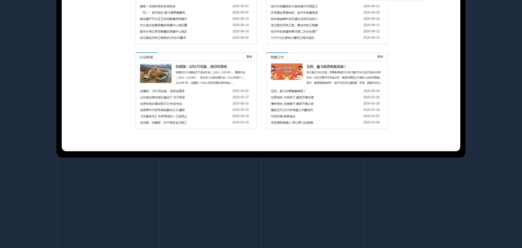Screen dimensions: 522x248
Task: Click 更多 in the 行业新闻 panel
Action: pyautogui.click(x=249, y=57)
